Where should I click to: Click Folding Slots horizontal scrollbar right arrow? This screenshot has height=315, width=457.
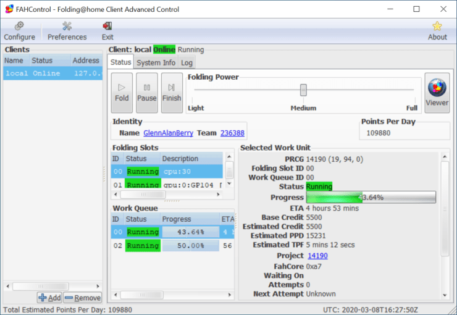pyautogui.click(x=218, y=195)
